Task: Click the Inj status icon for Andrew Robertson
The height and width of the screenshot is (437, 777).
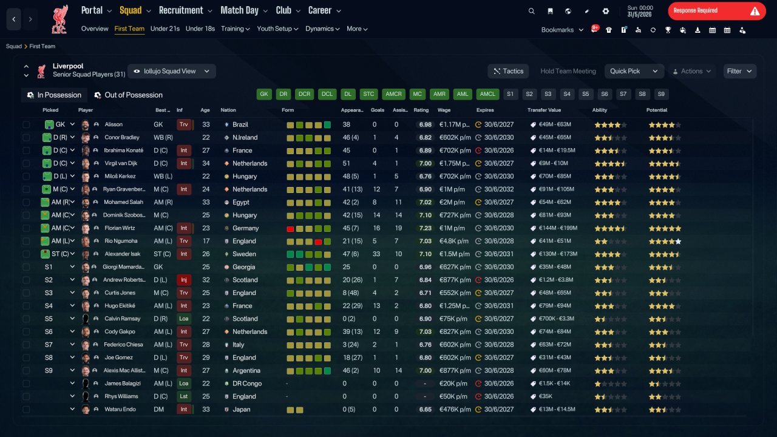Action: click(x=183, y=280)
